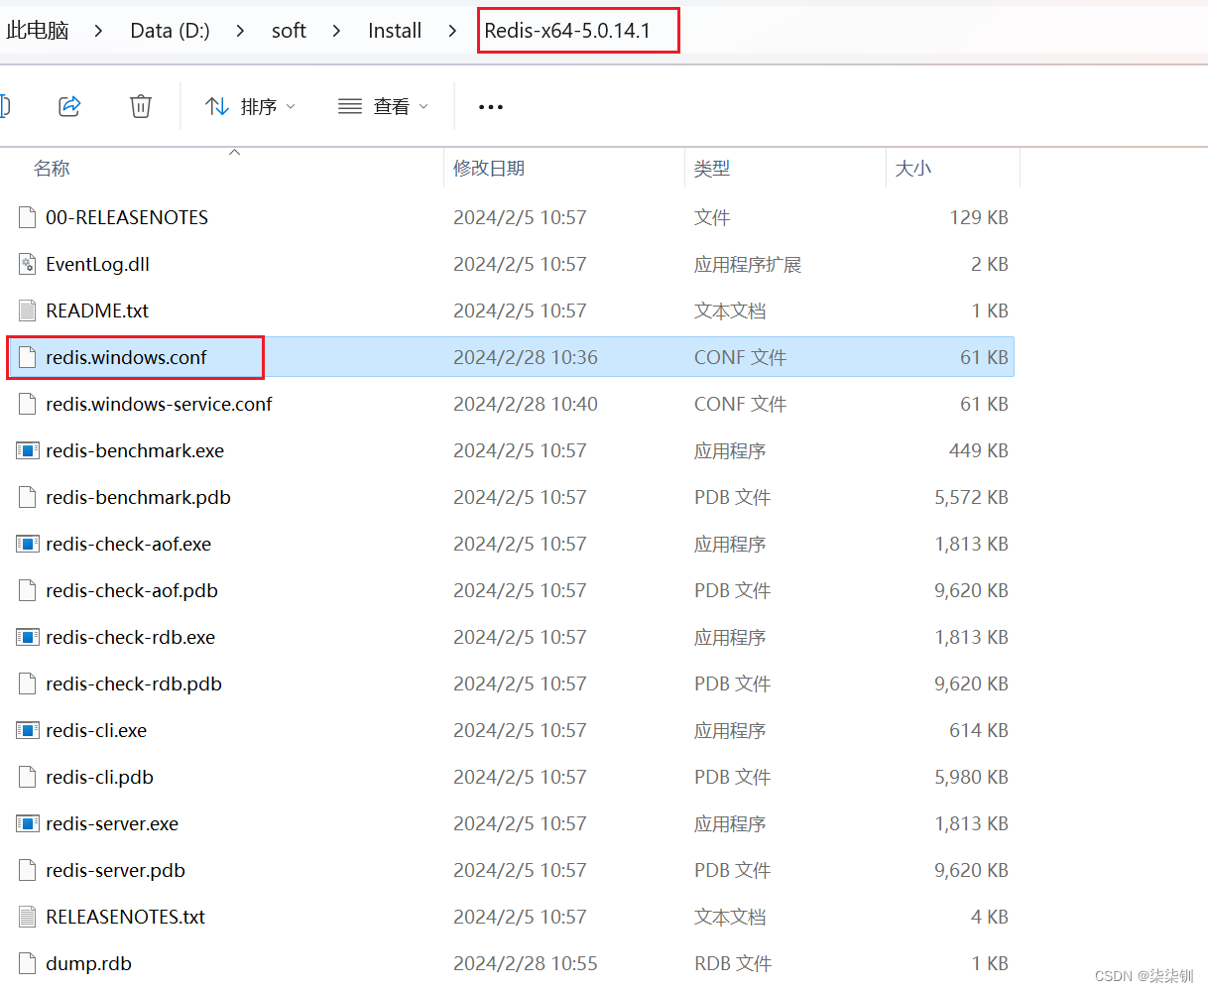Select the redis.windows.conf file
Screen dimensions: 1208x993
(x=137, y=357)
